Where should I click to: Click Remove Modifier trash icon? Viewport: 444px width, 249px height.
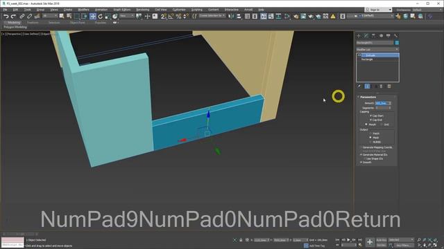coord(381,86)
